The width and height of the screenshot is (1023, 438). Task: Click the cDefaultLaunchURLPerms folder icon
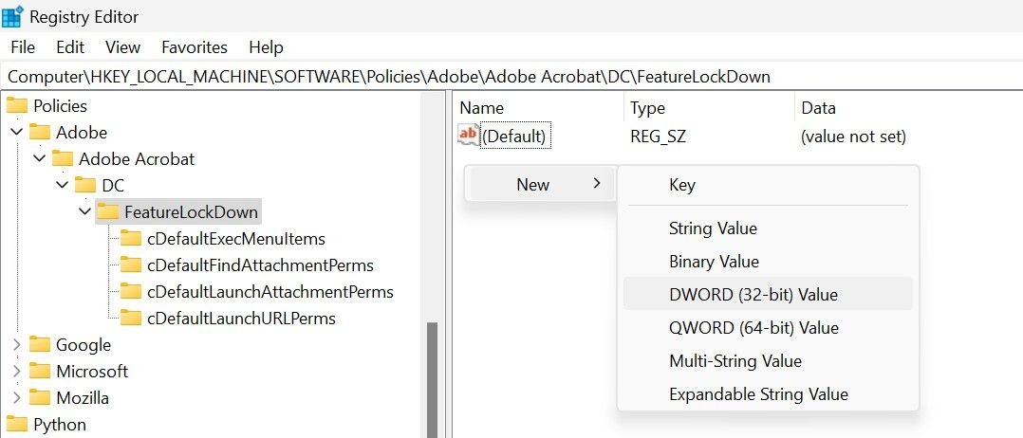131,319
